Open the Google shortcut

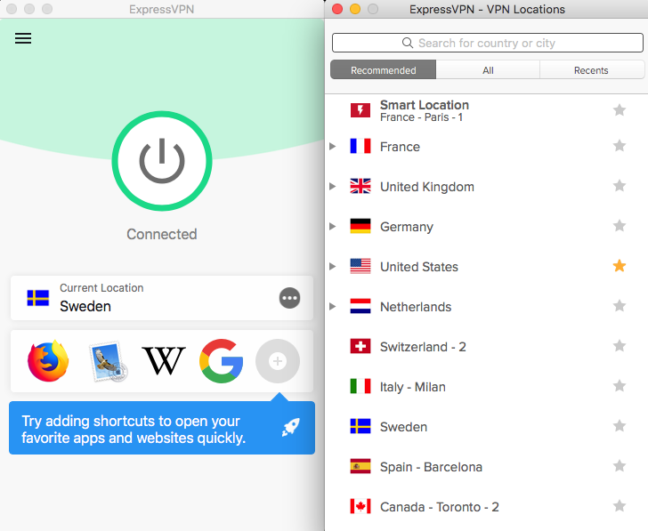pos(221,361)
